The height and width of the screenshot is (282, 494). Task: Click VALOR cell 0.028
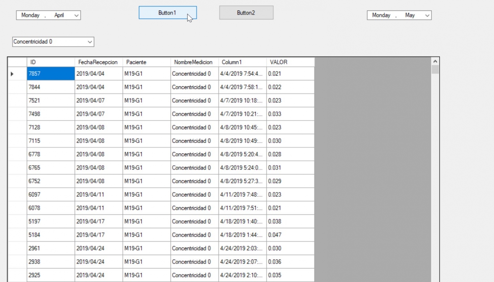click(290, 154)
